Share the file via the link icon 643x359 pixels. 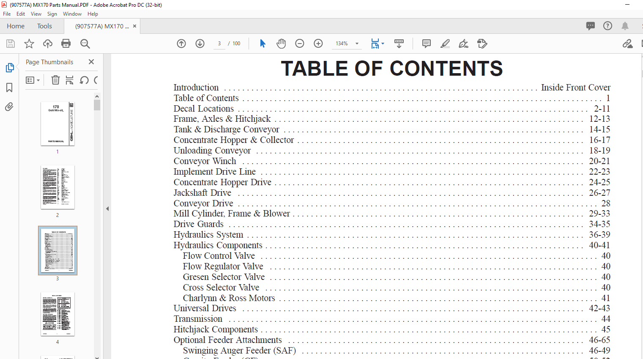click(628, 44)
